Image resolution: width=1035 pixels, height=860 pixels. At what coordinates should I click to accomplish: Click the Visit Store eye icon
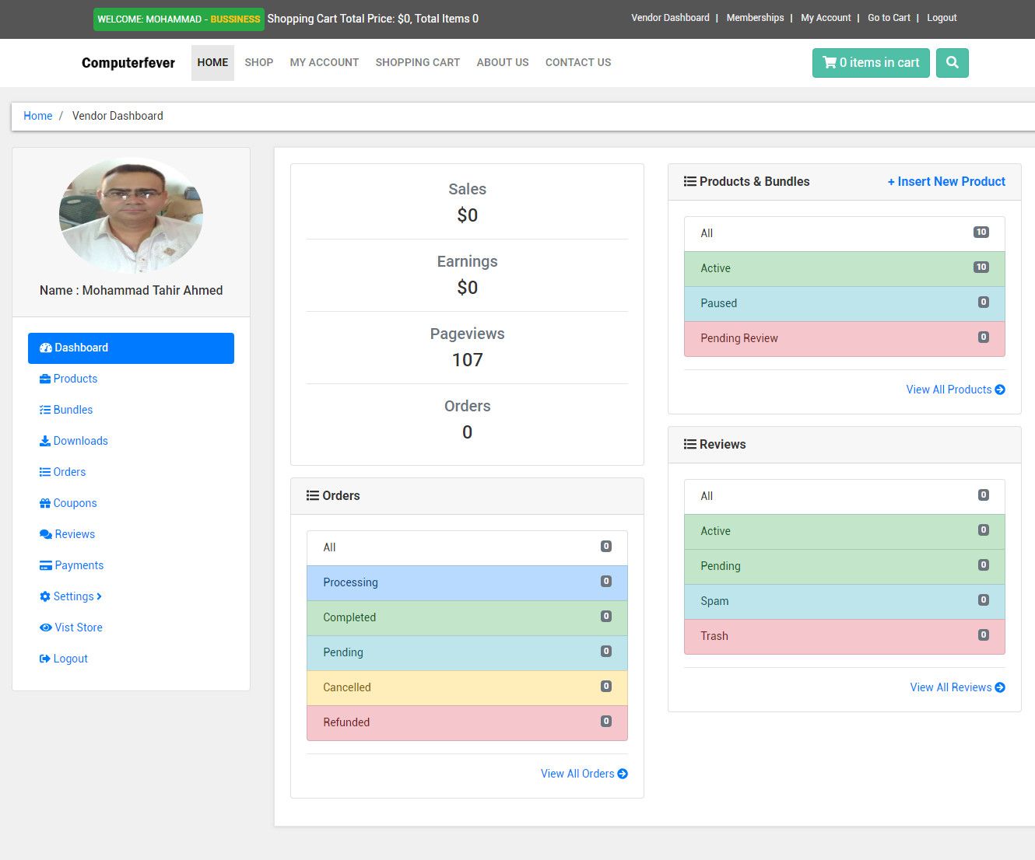point(46,628)
